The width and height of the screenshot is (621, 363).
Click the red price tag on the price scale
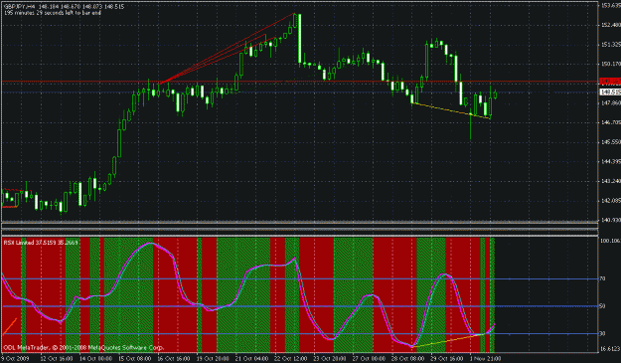point(610,82)
